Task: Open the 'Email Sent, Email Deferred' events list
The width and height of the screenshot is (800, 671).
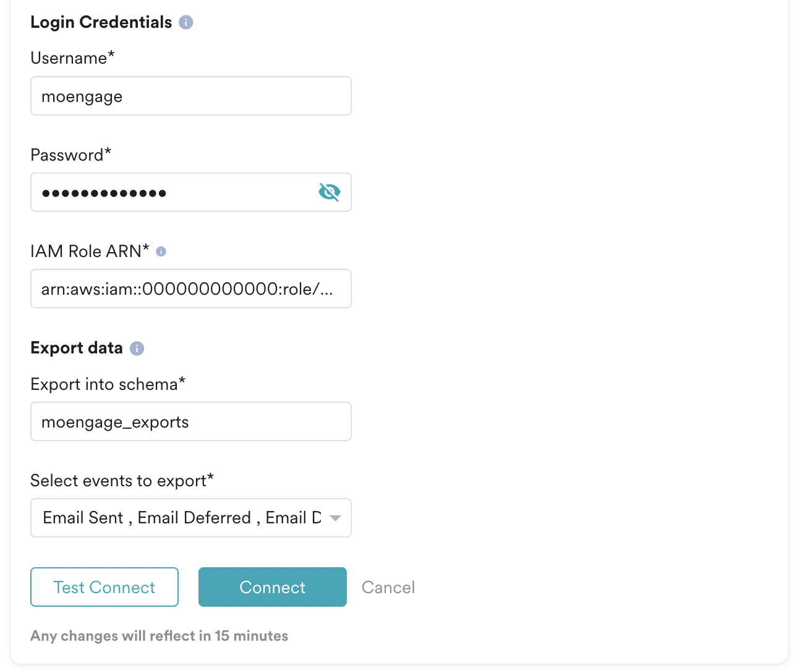Action: [x=182, y=518]
